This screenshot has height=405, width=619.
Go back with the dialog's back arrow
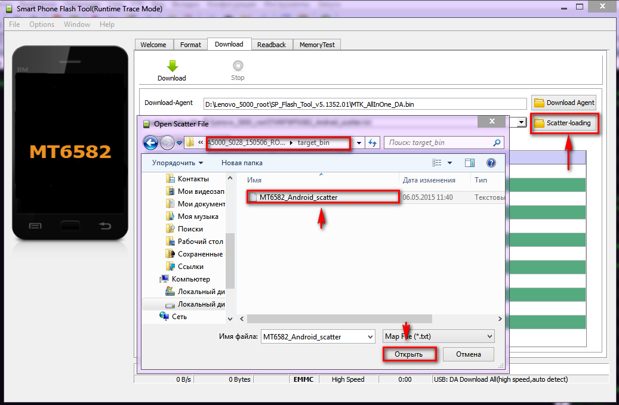point(150,143)
